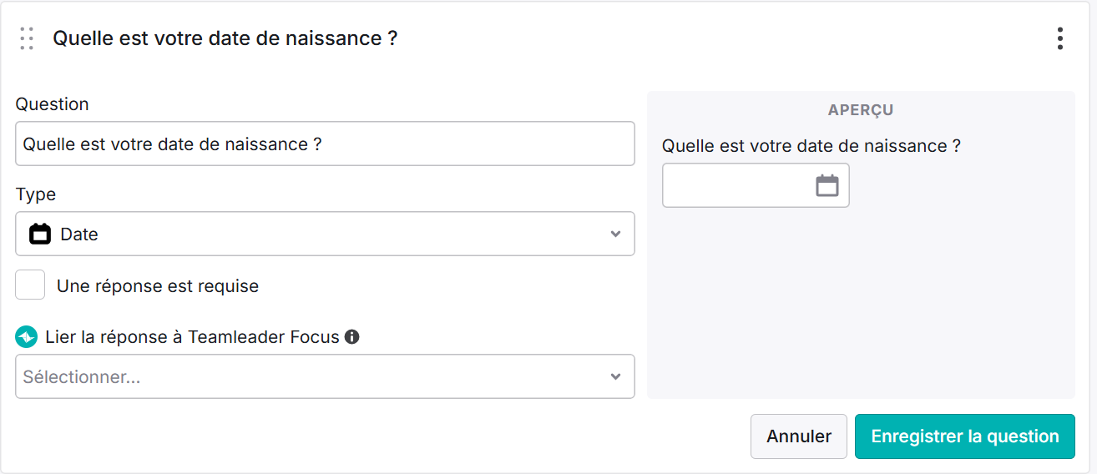1097x474 pixels.
Task: Open the calendar picker in the preview
Action: (827, 185)
